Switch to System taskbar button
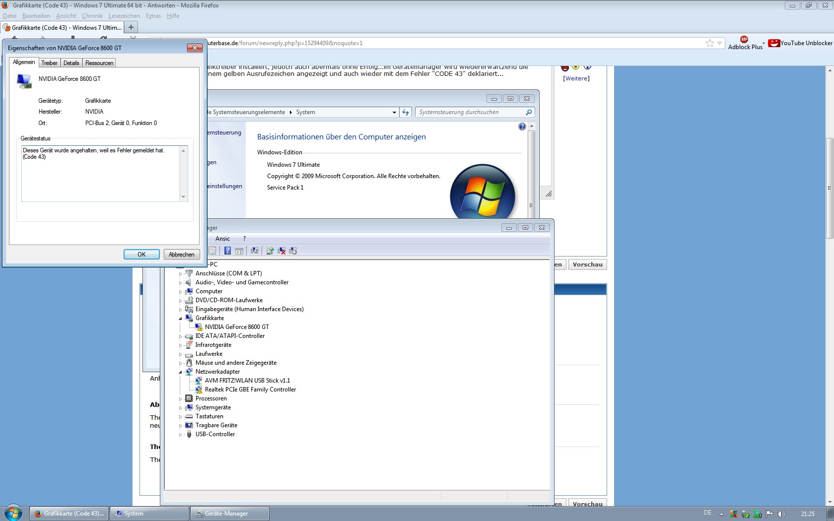Image resolution: width=834 pixels, height=521 pixels. (x=149, y=514)
